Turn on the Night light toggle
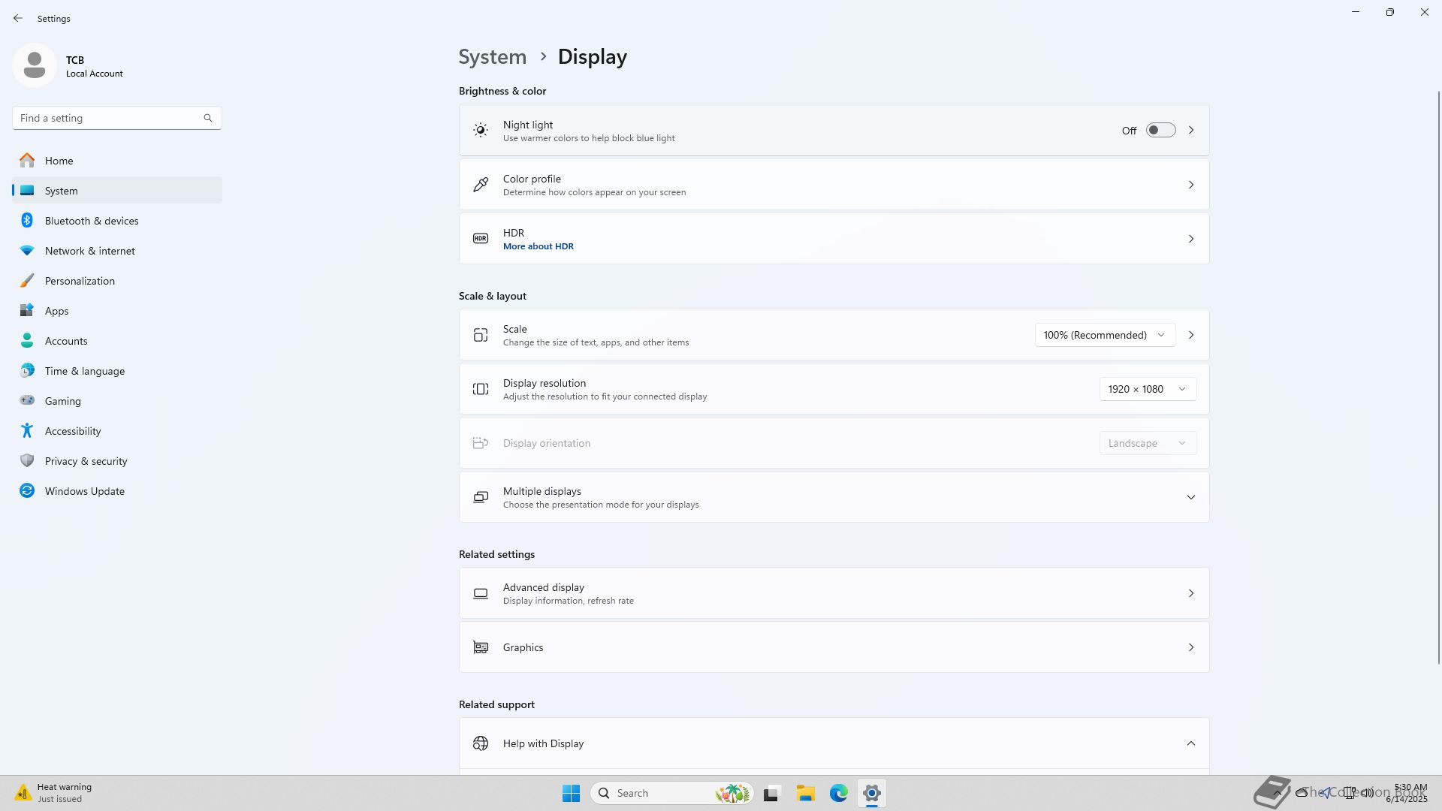The height and width of the screenshot is (811, 1442). 1160,131
